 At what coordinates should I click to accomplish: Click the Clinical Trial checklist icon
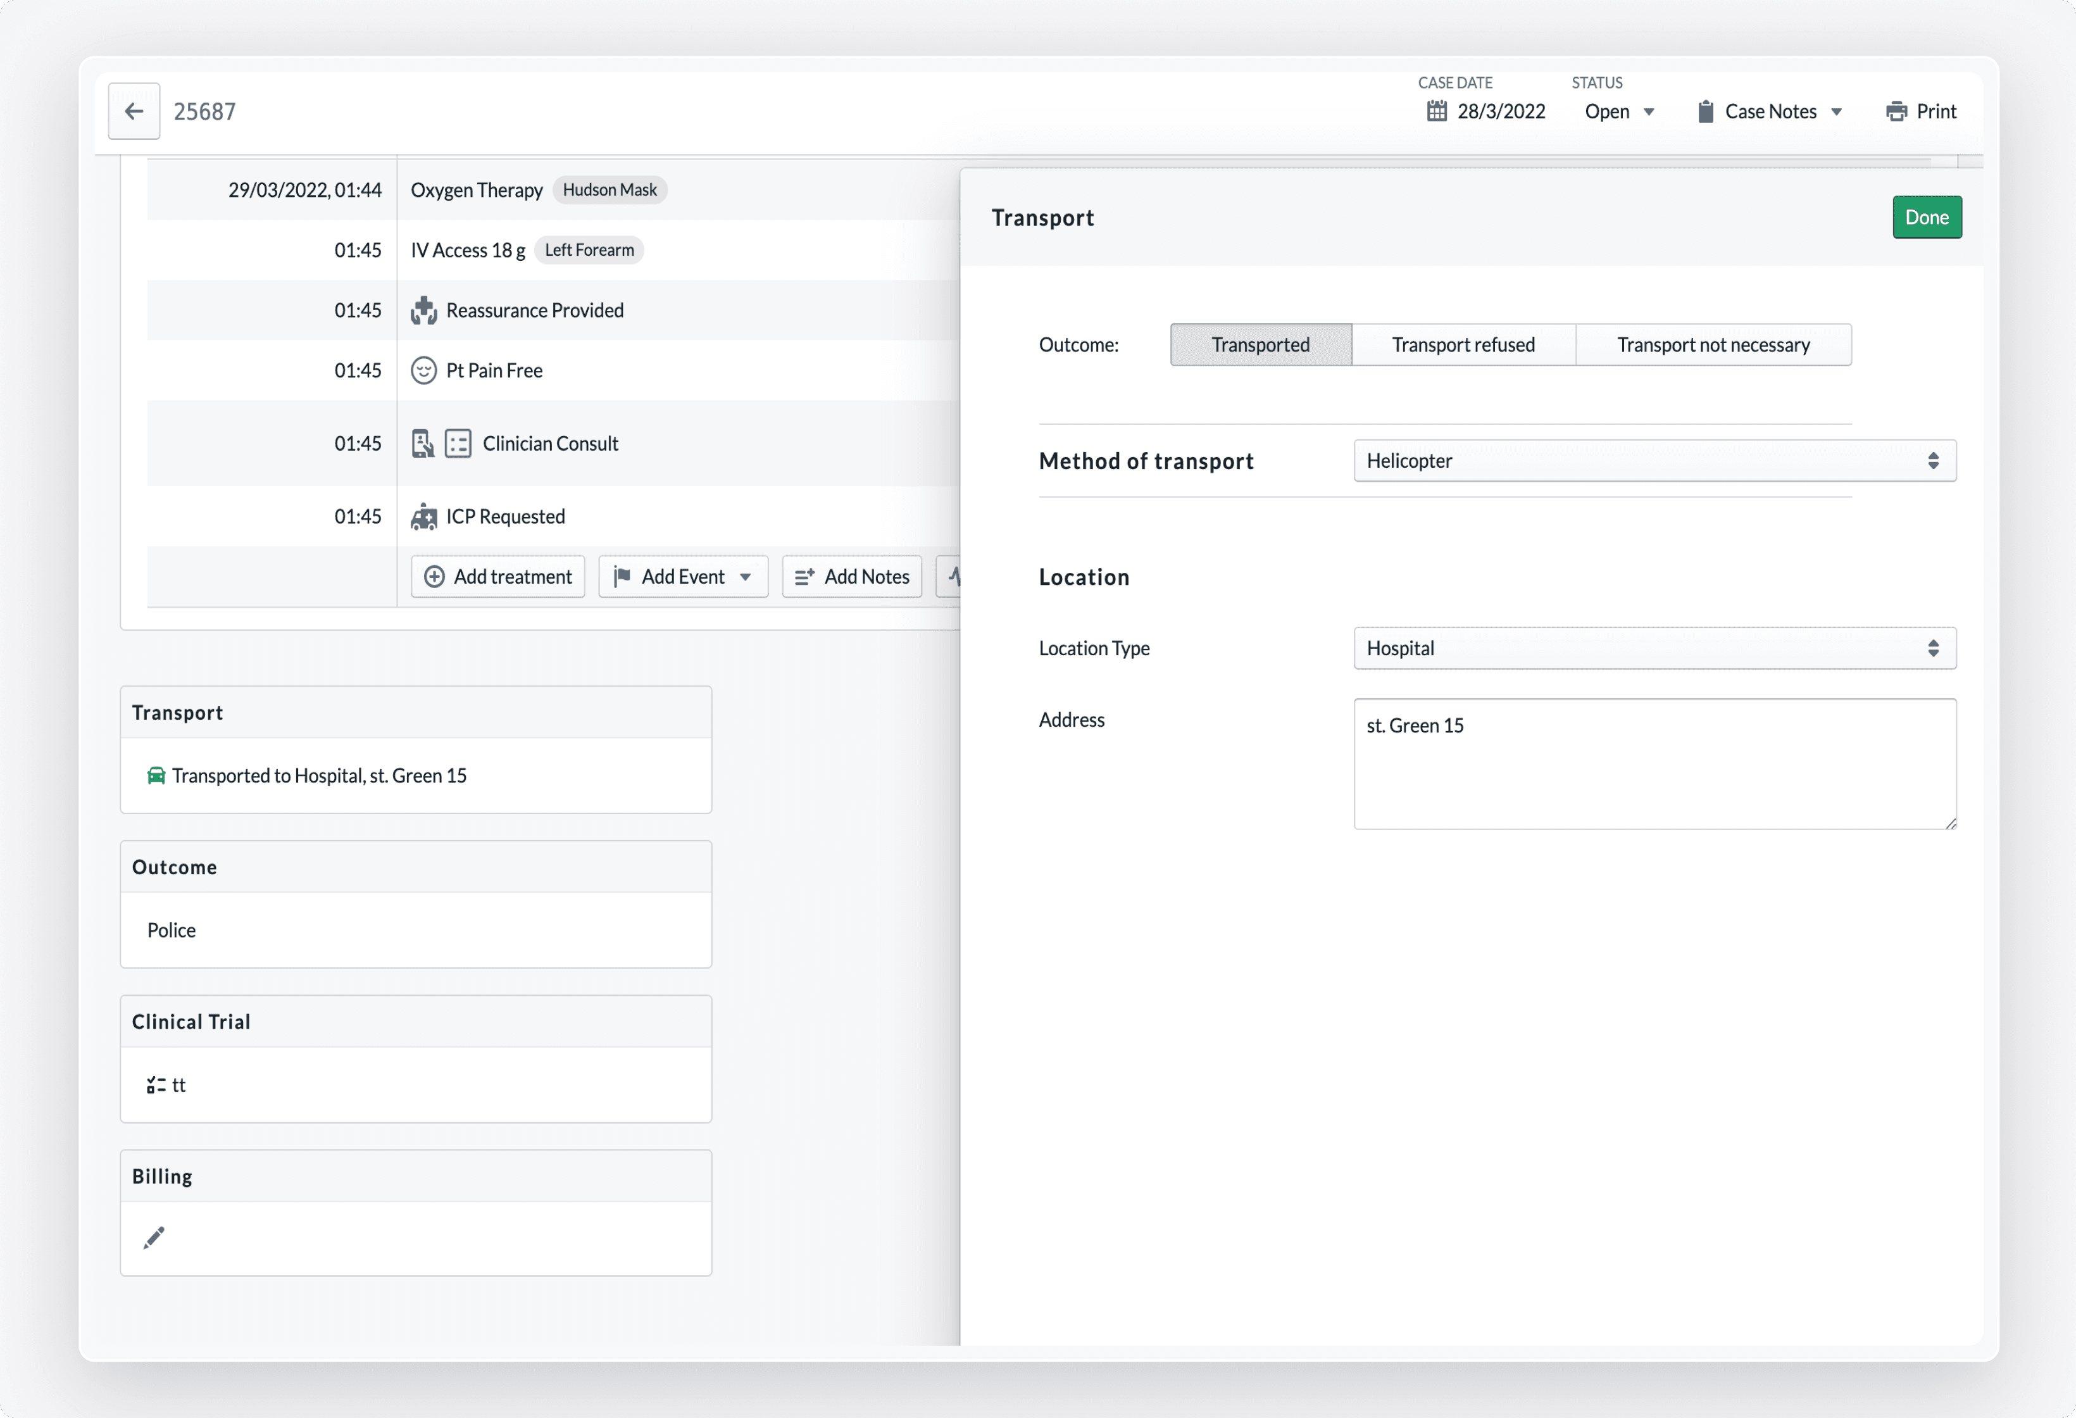tap(156, 1085)
